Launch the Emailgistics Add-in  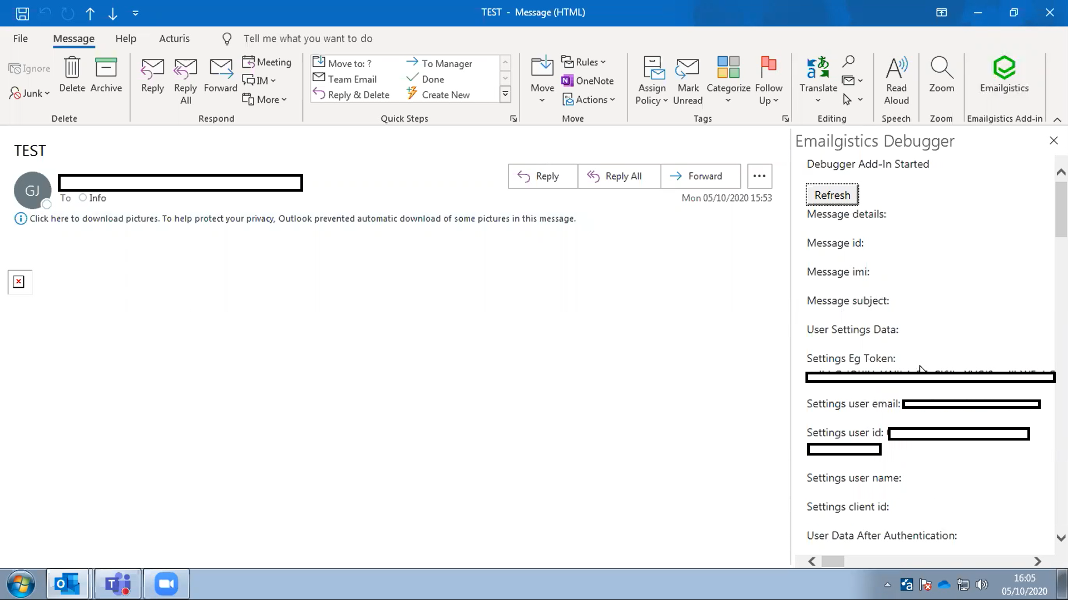click(1004, 78)
